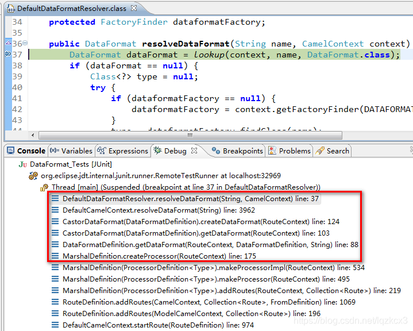
Task: Close the Debug view tab
Action: pyautogui.click(x=194, y=151)
